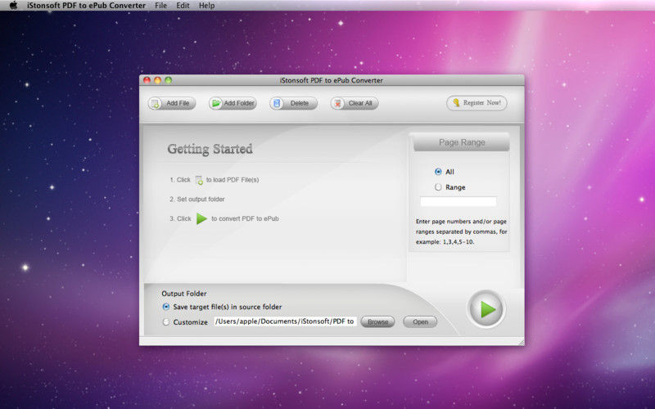The image size is (655, 409).
Task: Click the 'Enter page numbers' hint text
Action: pyautogui.click(x=462, y=231)
